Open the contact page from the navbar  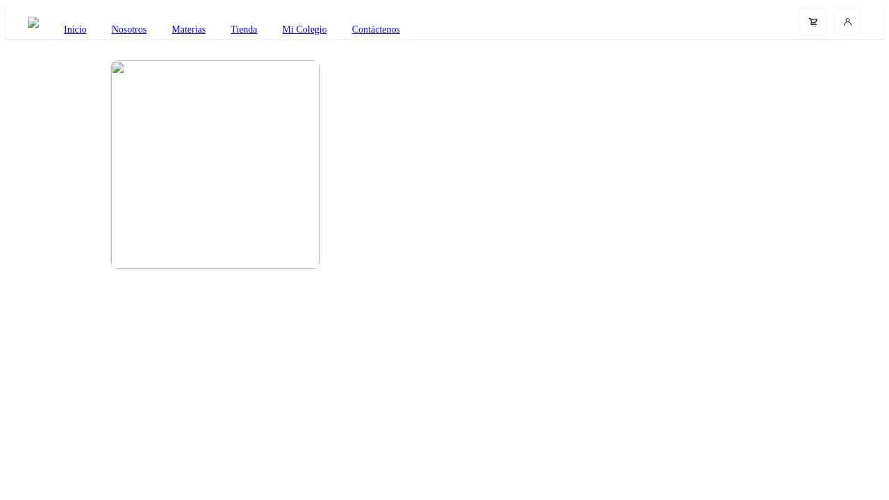coord(376,29)
